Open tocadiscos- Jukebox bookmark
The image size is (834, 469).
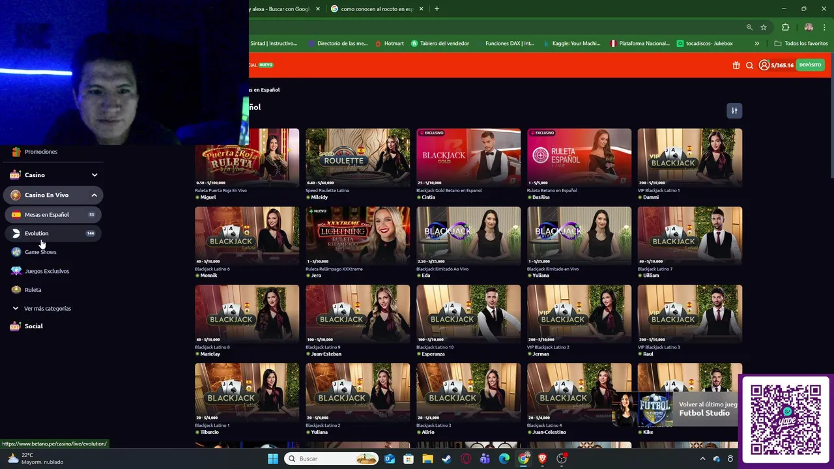704,44
